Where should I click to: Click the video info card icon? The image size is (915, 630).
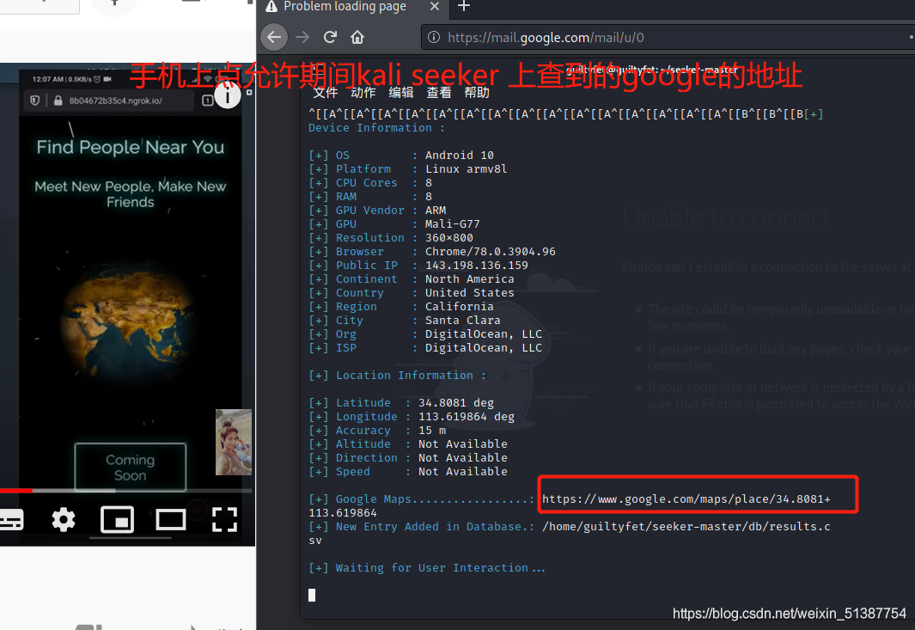click(x=228, y=96)
